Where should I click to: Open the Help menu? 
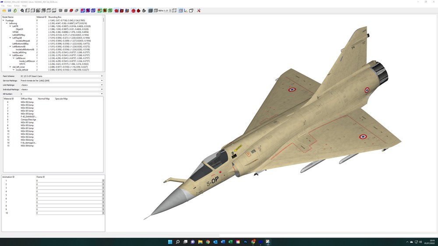[x=24, y=6]
